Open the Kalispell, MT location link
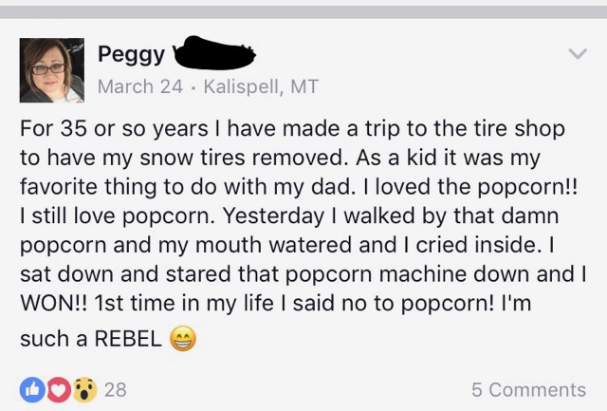 261,87
